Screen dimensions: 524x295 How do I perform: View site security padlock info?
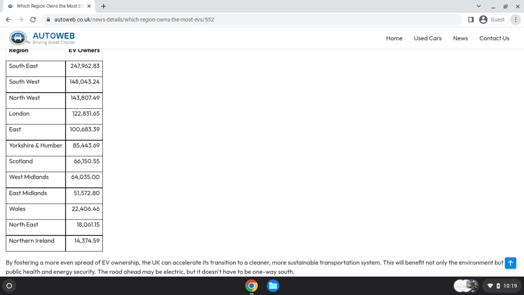(x=48, y=20)
